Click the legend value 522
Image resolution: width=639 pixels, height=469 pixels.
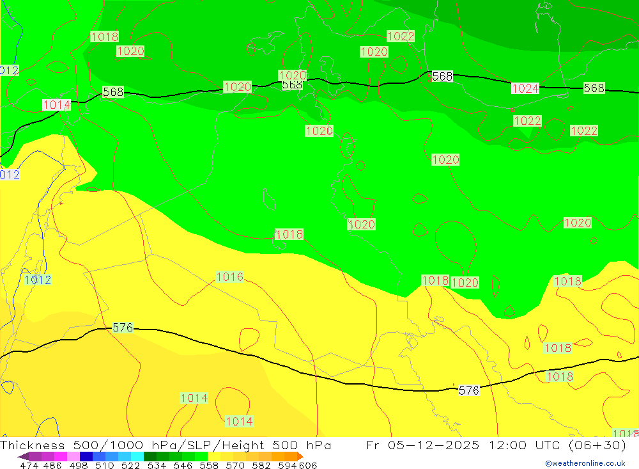(x=130, y=465)
